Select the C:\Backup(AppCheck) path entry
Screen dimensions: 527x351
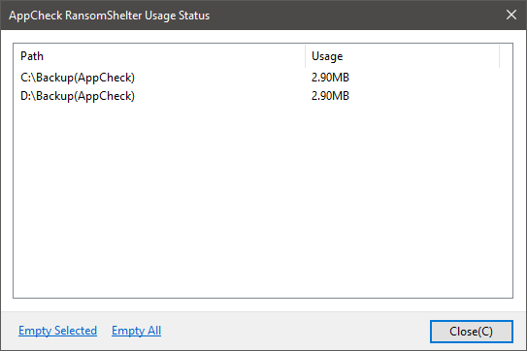click(78, 78)
